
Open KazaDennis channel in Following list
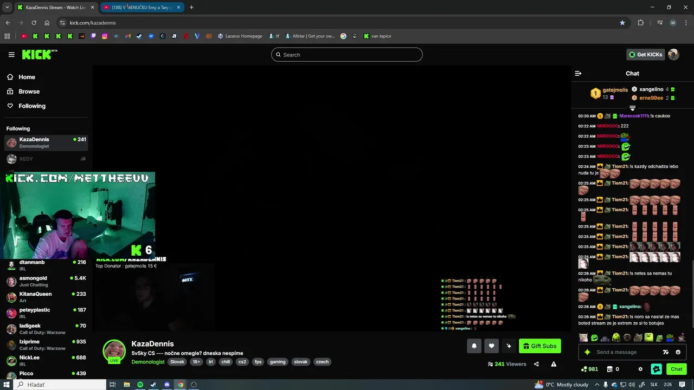[x=46, y=142]
